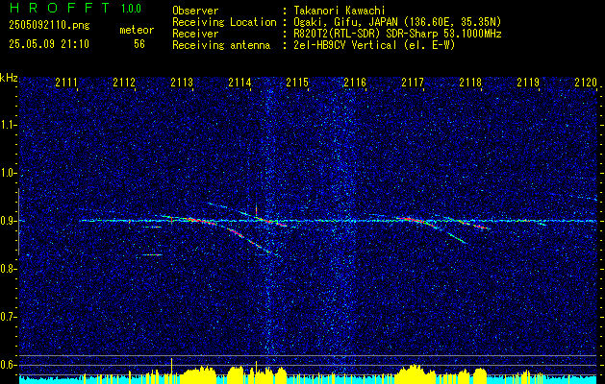Click the meteor label
The image size is (605, 384).
[x=137, y=30]
